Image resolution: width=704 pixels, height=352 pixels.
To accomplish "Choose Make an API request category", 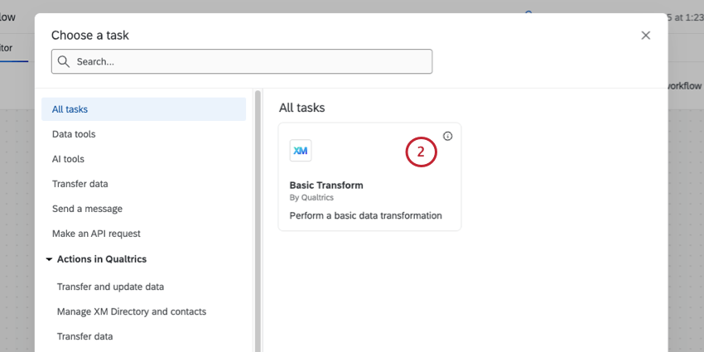I will 96,234.
